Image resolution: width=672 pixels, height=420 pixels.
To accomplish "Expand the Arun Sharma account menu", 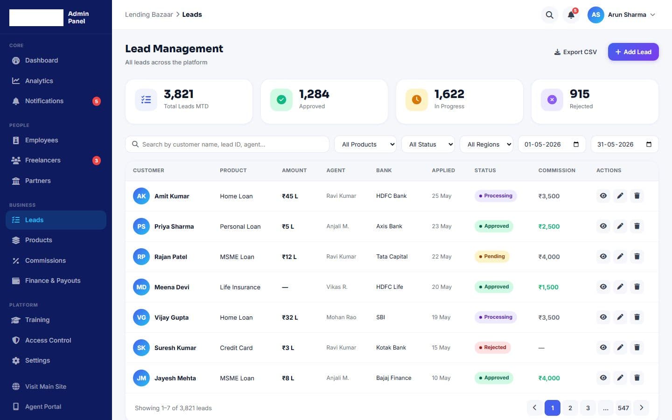I will tap(622, 15).
